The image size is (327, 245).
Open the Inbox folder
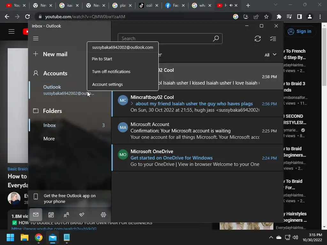70,125
